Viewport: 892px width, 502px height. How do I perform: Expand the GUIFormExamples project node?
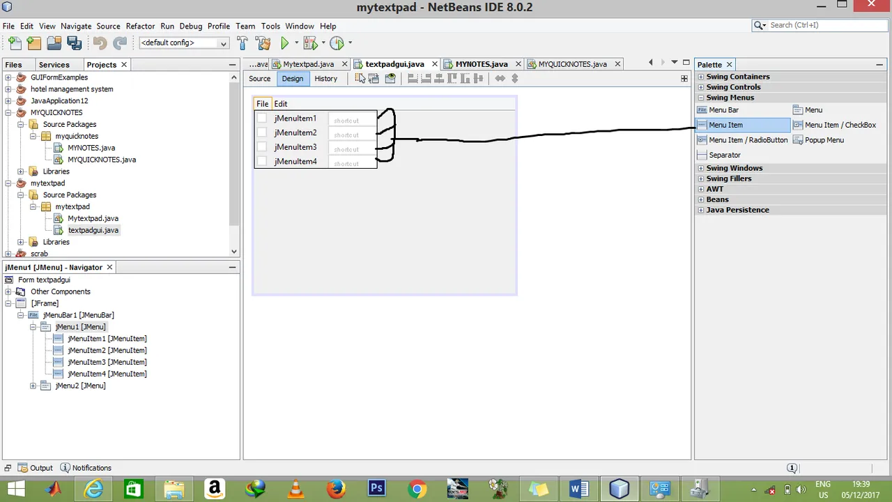click(x=8, y=77)
